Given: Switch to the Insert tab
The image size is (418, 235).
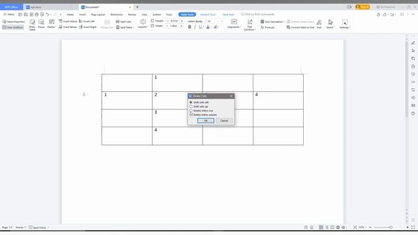Looking at the screenshot, I should point(82,14).
